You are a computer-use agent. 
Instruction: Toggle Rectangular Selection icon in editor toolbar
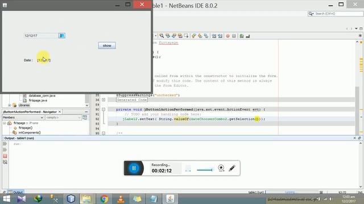[x=186, y=36]
